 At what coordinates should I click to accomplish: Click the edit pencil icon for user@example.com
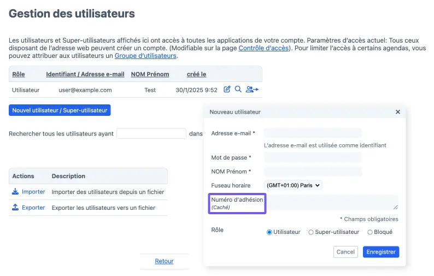(x=227, y=90)
